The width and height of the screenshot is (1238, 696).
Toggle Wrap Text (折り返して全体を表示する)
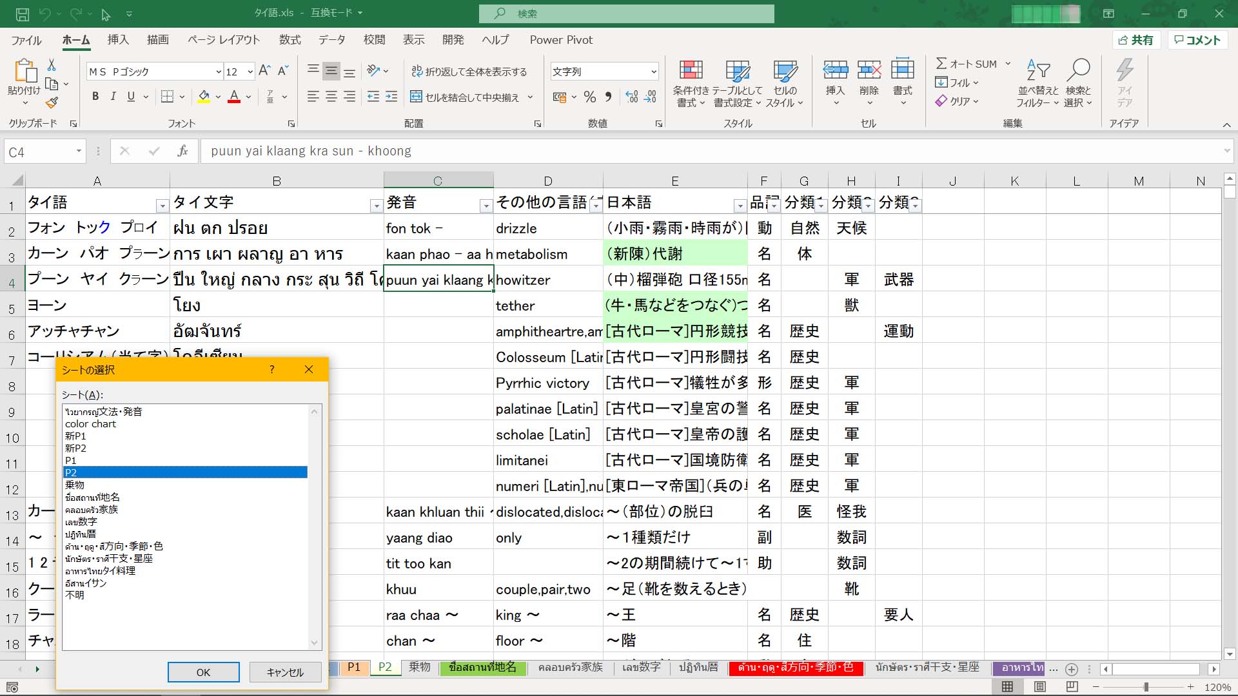(469, 72)
